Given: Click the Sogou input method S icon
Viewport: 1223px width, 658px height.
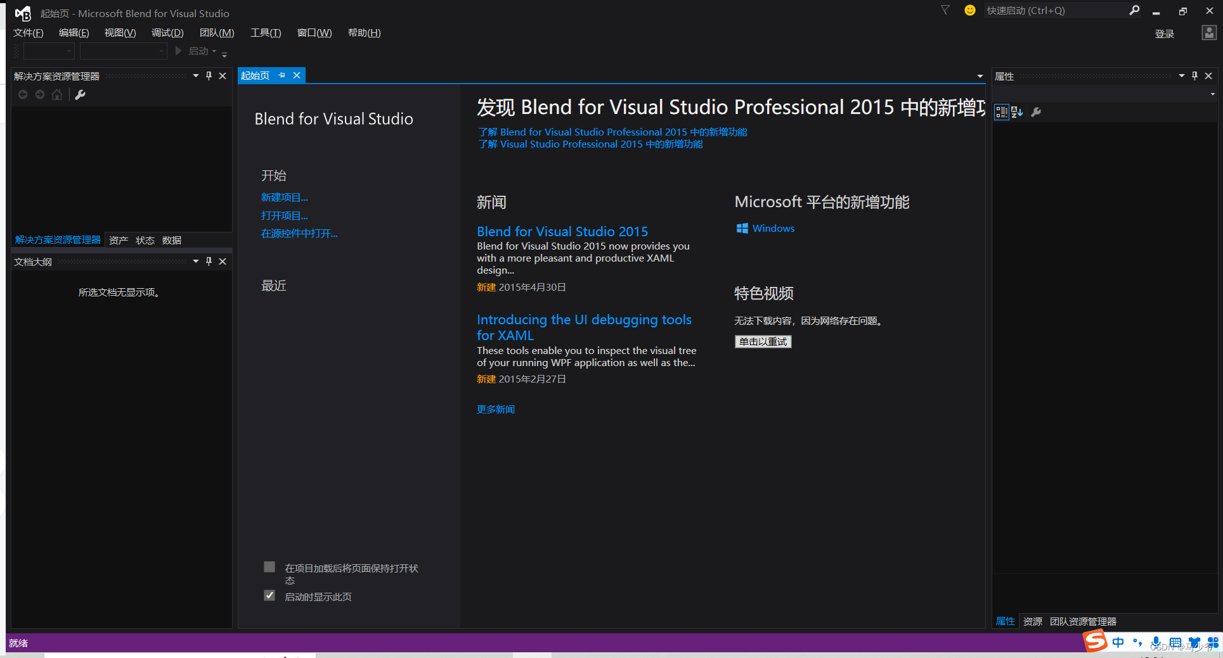Looking at the screenshot, I should tap(1095, 641).
